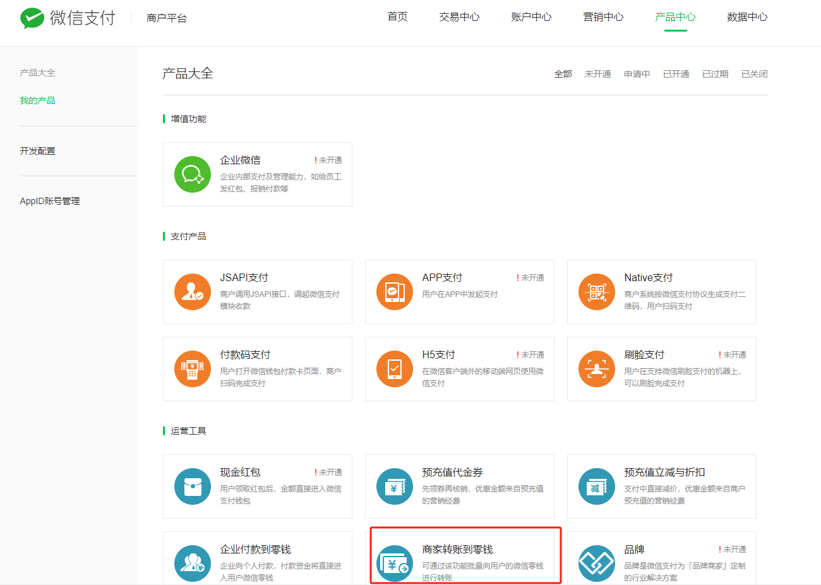Select the 现金红包 red packet icon
The width and height of the screenshot is (821, 585).
pyautogui.click(x=193, y=486)
